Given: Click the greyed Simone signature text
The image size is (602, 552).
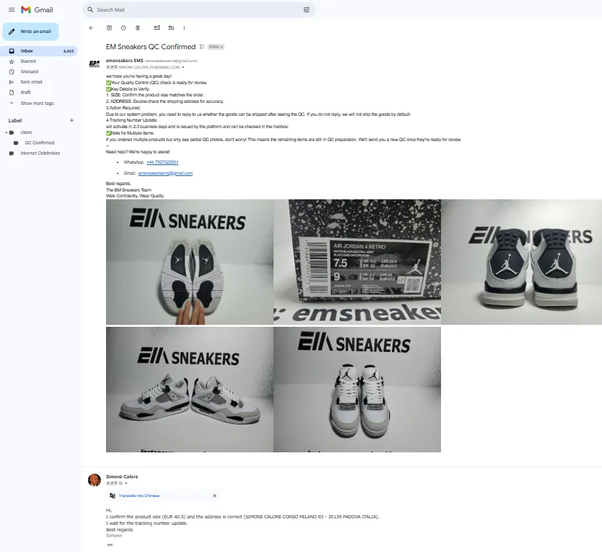Looking at the screenshot, I should pyautogui.click(x=114, y=535).
